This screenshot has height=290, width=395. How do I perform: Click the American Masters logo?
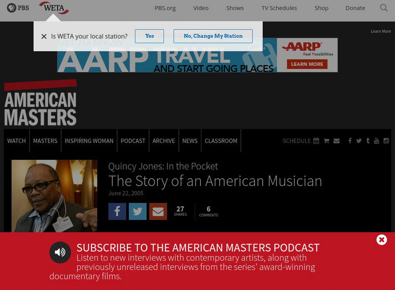pyautogui.click(x=40, y=103)
